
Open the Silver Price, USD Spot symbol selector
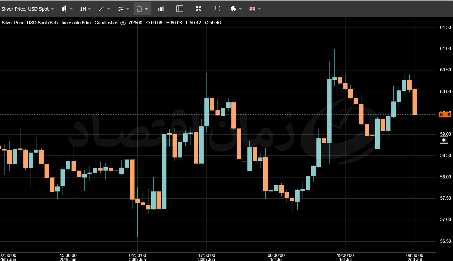(x=28, y=9)
